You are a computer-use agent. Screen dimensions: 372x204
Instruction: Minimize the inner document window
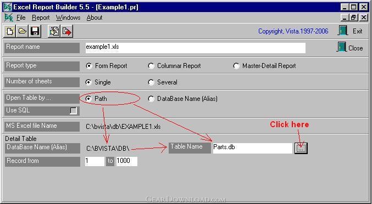tap(345, 18)
